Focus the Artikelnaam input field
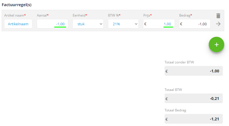The height and width of the screenshot is (126, 229). tap(18, 24)
